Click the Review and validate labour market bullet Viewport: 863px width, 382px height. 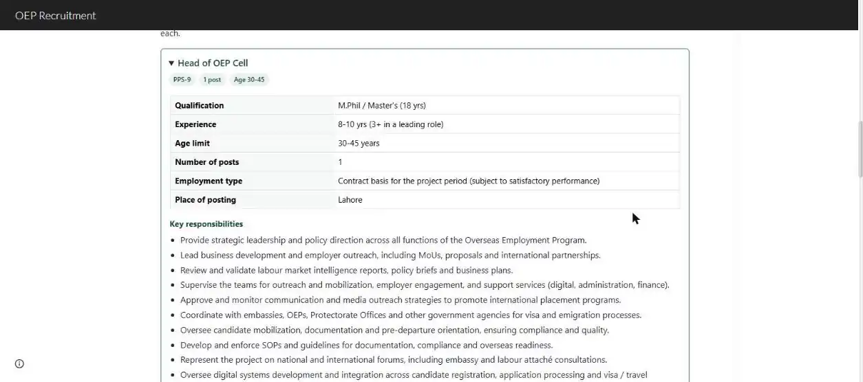point(346,271)
